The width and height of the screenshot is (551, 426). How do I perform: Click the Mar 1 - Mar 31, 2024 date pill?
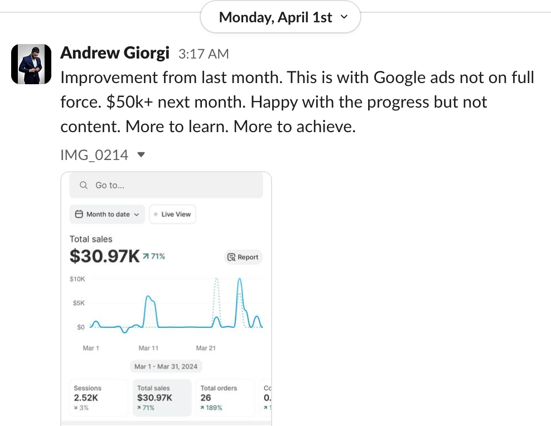pyautogui.click(x=166, y=366)
